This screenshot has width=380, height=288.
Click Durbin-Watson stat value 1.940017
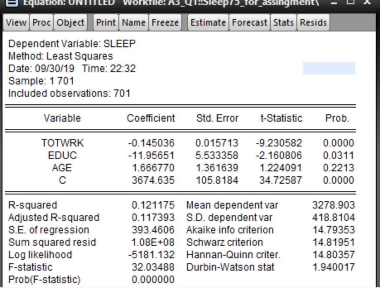click(x=334, y=267)
